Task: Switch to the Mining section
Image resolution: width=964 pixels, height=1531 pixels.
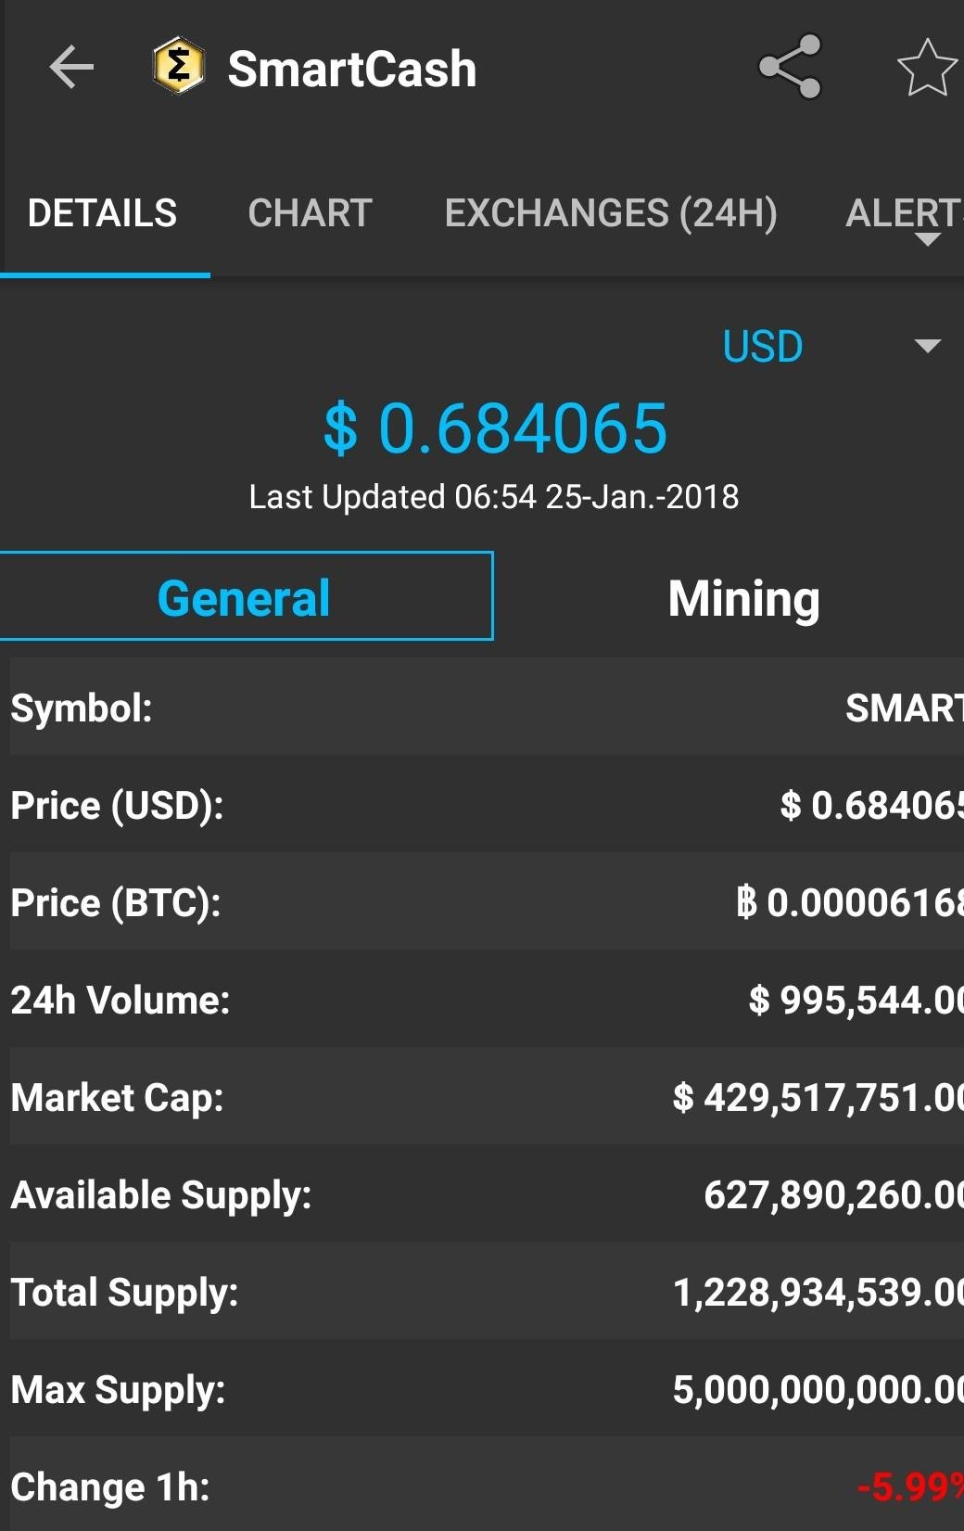Action: coord(743,598)
